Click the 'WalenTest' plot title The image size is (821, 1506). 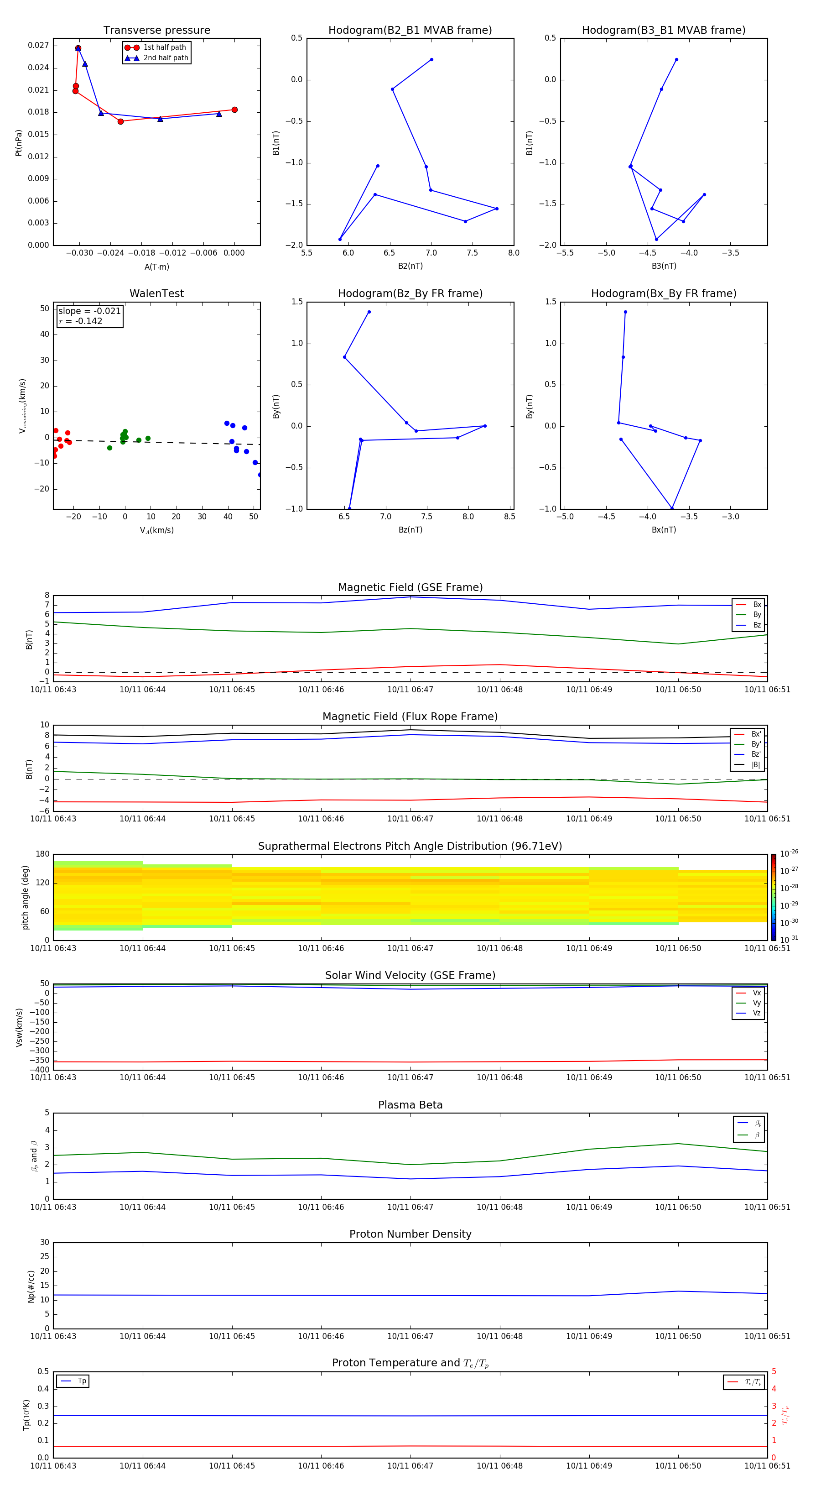pyautogui.click(x=156, y=293)
